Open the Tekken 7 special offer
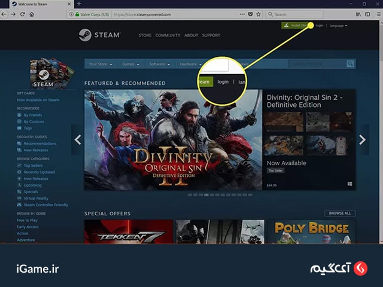 tap(129, 231)
